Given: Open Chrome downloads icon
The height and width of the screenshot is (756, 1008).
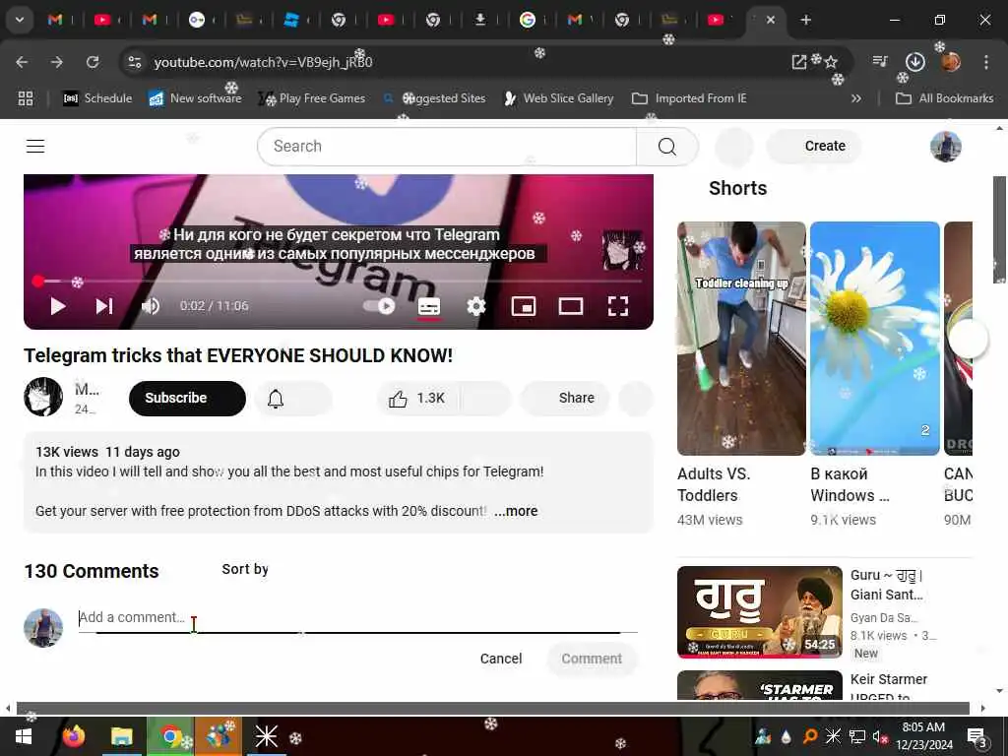Looking at the screenshot, I should [x=914, y=62].
